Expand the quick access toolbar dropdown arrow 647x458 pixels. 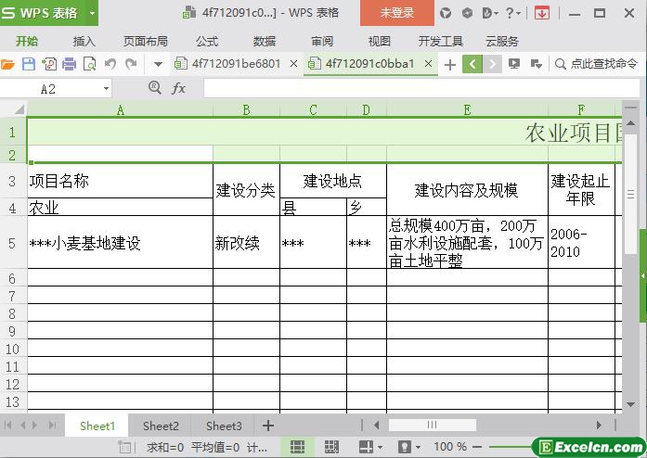pyautogui.click(x=158, y=64)
